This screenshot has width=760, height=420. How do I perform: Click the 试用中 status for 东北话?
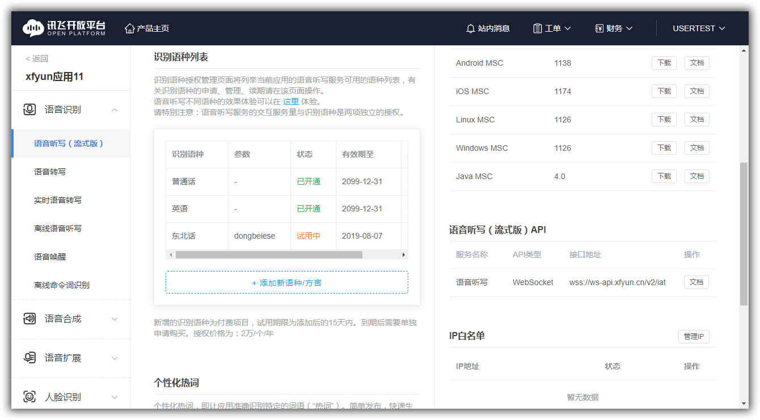click(309, 236)
